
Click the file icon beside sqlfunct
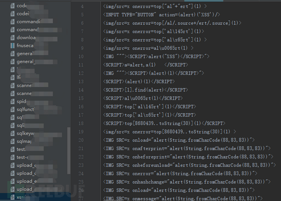pos(12,109)
